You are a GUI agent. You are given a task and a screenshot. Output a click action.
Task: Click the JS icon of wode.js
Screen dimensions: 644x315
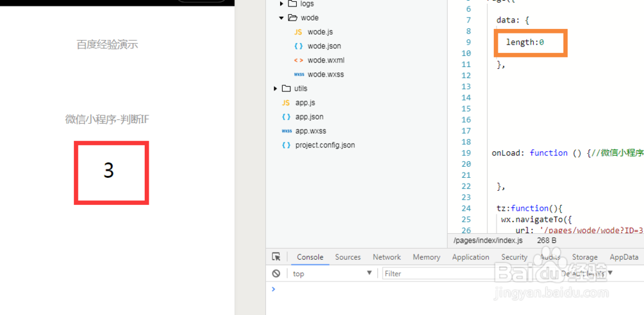point(298,32)
